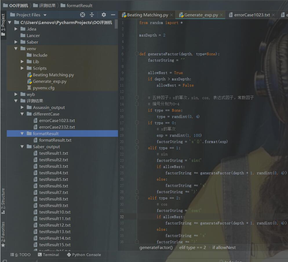Open formatResult.txt in project tree

point(55,140)
